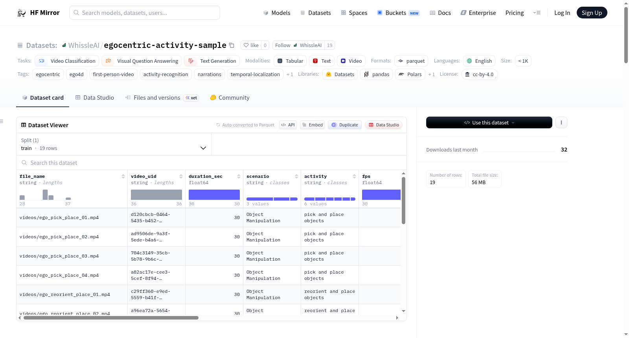Click the Polars library tag

(x=410, y=74)
